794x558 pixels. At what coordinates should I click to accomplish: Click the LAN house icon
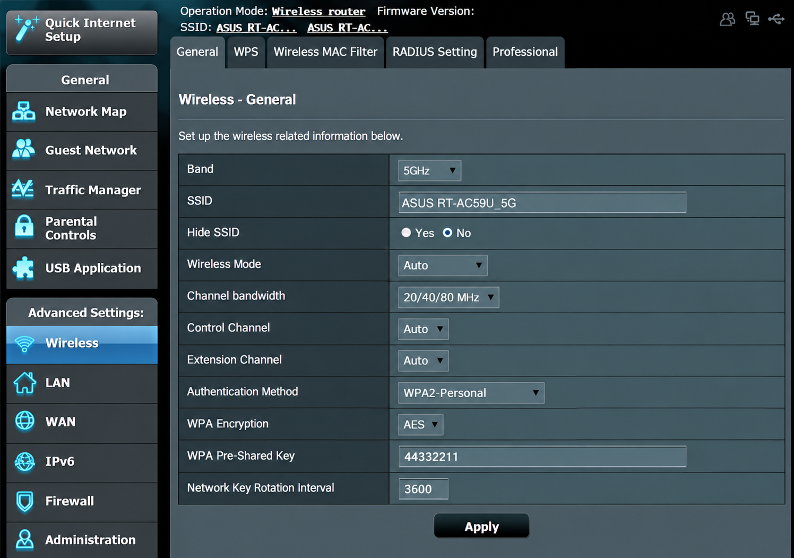click(x=24, y=383)
